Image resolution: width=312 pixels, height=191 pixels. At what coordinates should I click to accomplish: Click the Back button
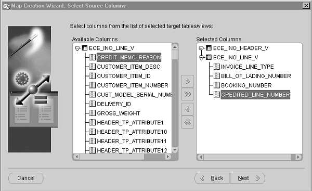pyautogui.click(x=212, y=178)
